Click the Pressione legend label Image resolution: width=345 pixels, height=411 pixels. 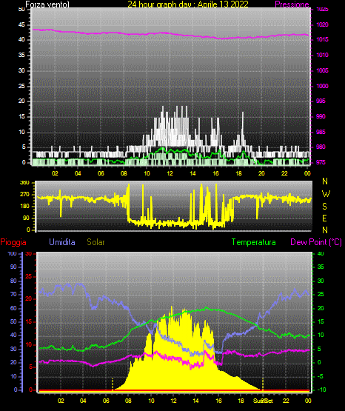292,4
